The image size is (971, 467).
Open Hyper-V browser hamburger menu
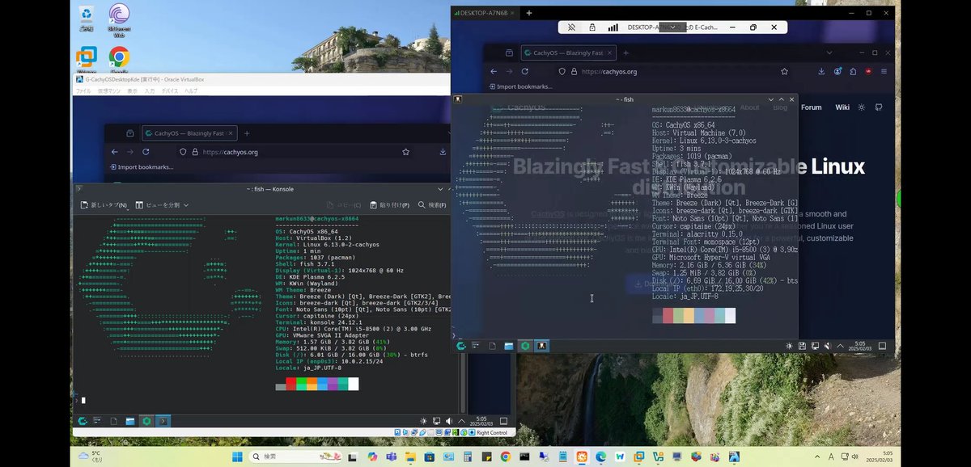pyautogui.click(x=883, y=71)
